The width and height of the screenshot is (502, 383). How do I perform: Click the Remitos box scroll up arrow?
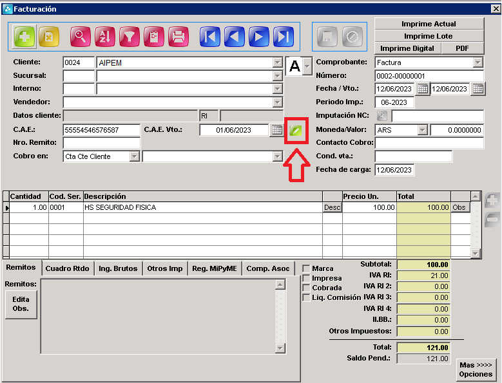280,285
